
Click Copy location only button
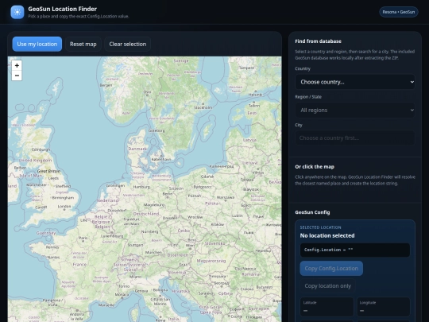click(x=328, y=286)
